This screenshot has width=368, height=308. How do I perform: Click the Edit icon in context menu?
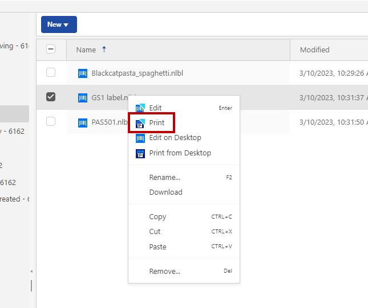[x=140, y=108]
